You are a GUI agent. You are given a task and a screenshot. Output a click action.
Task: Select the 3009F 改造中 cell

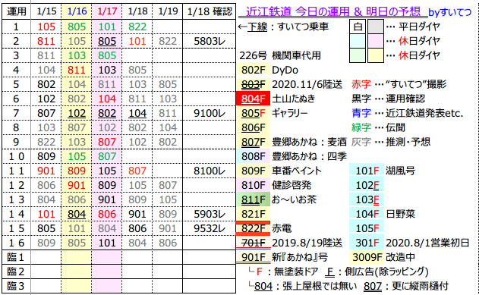(x=367, y=257)
